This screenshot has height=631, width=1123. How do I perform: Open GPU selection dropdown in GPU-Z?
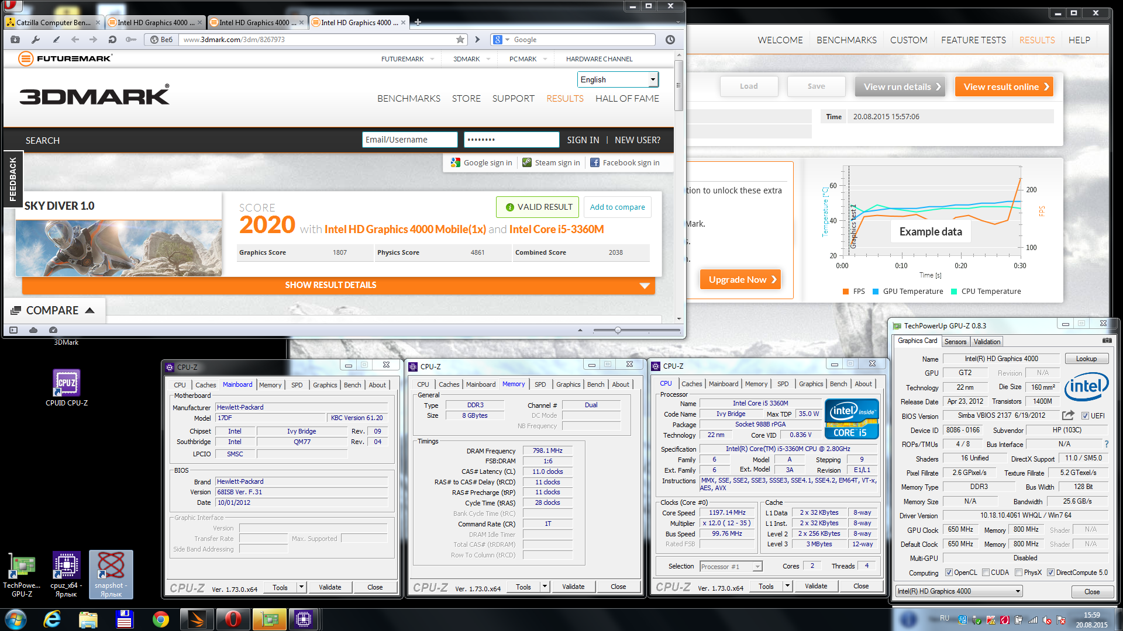[x=959, y=591]
